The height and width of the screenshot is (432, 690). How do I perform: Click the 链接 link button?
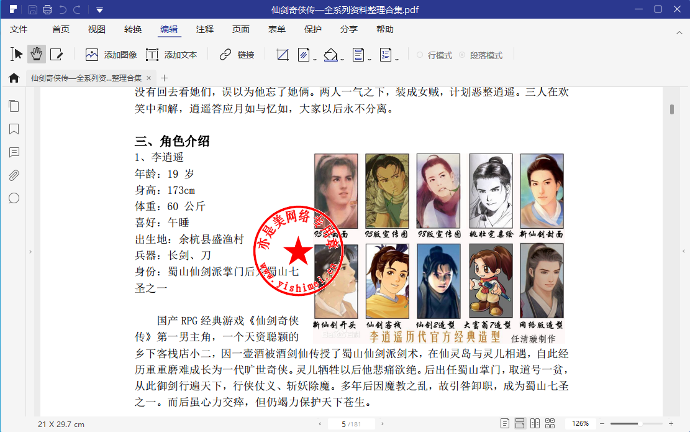[237, 55]
